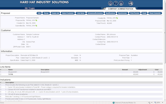Click 'Internet | Protected Mode: On' status text
166x104 pixels.
click(125, 103)
